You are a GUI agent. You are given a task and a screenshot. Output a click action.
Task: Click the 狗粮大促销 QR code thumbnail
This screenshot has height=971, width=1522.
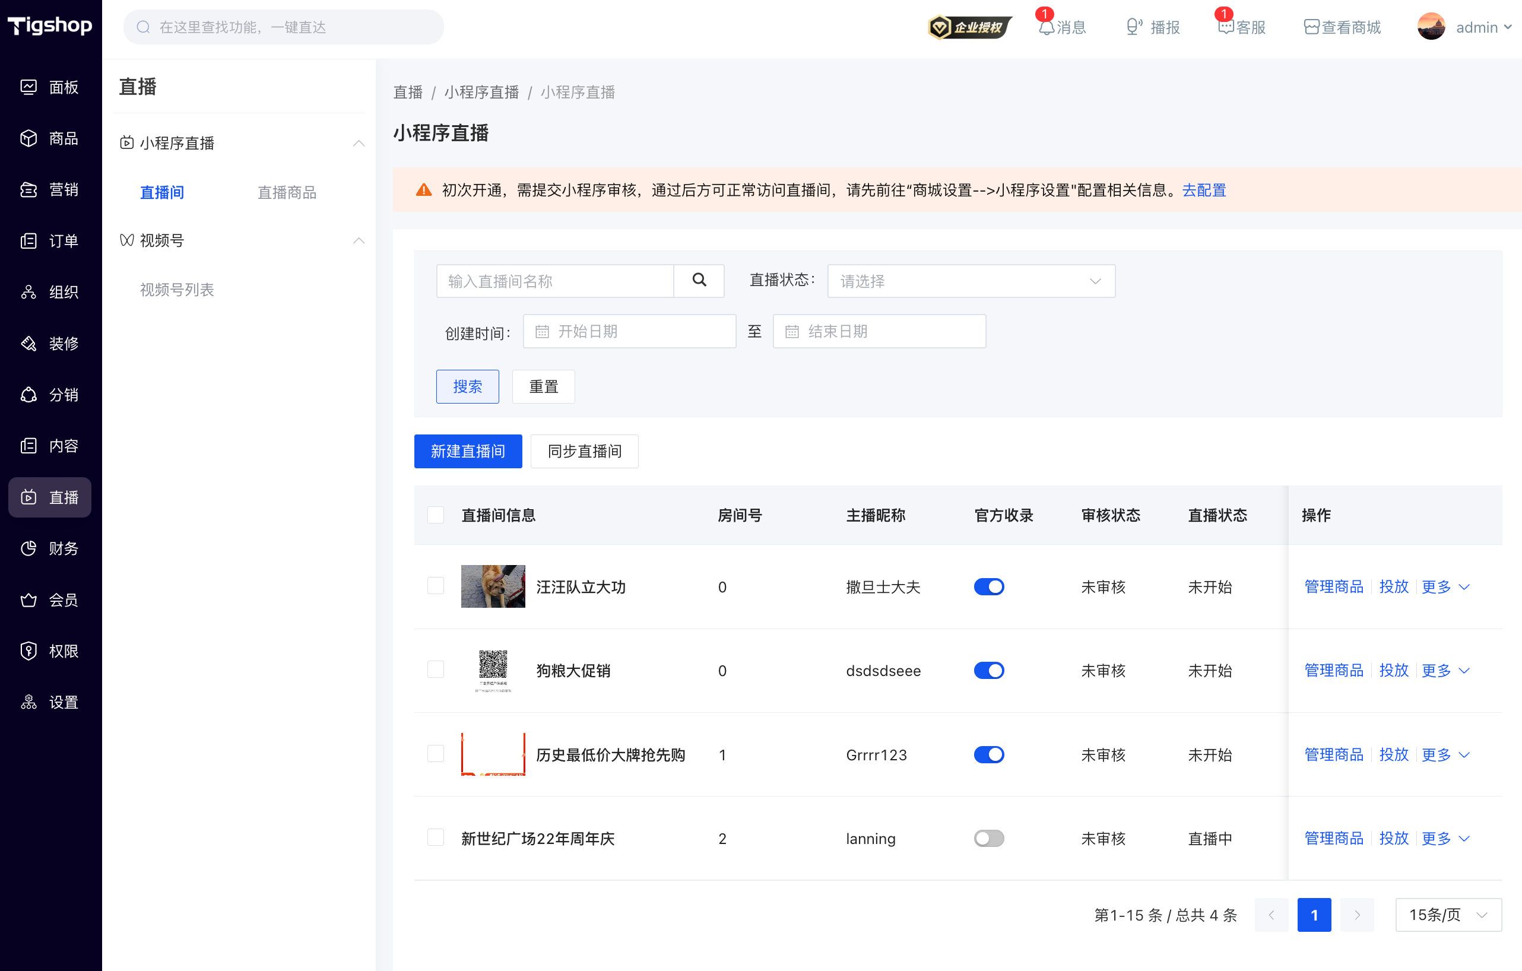[x=492, y=669]
